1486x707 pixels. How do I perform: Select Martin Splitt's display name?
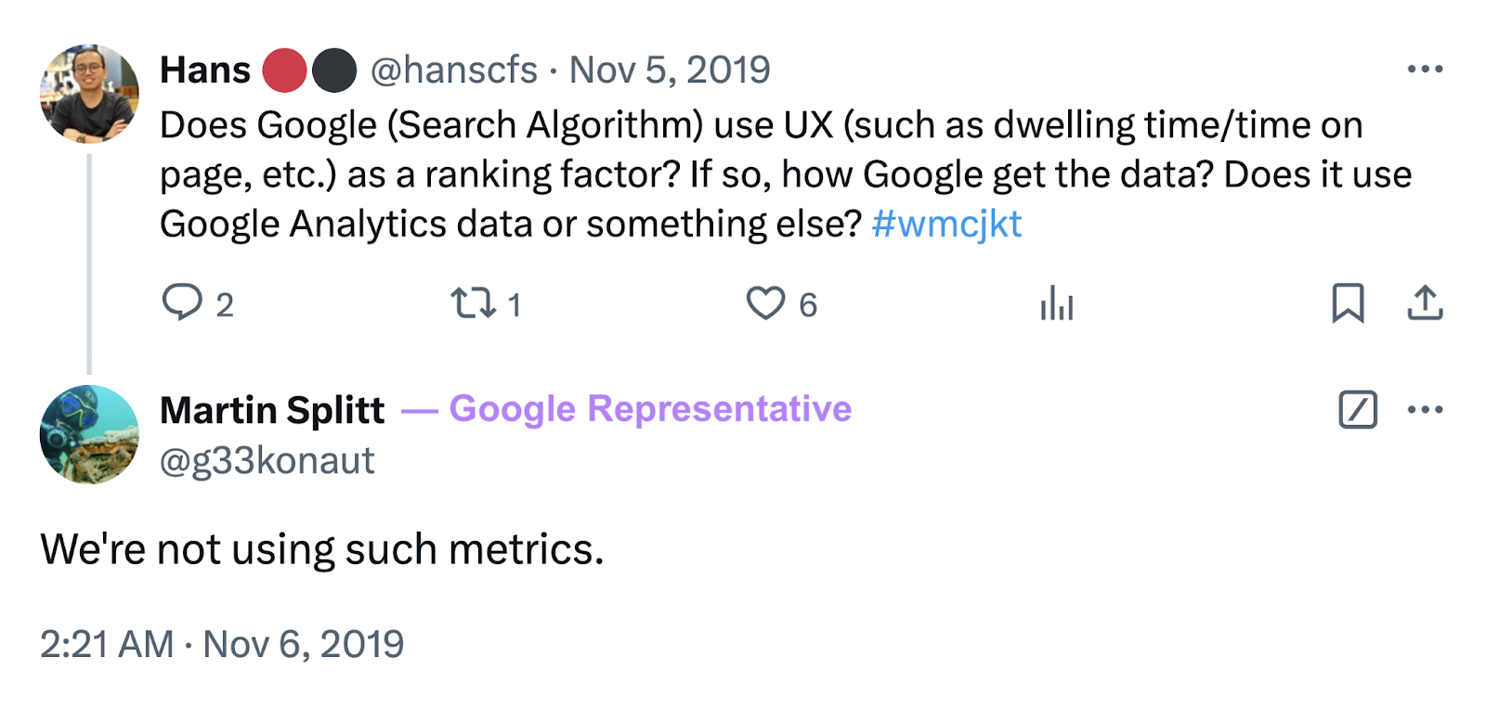pos(272,408)
